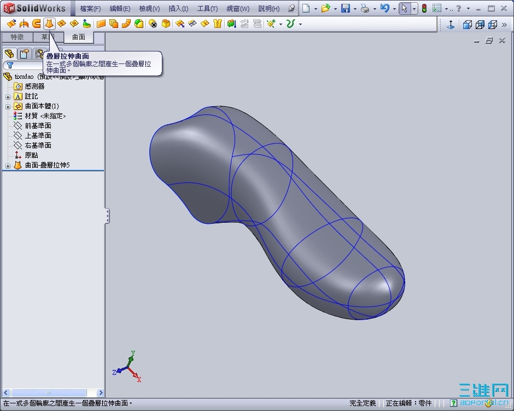The width and height of the screenshot is (514, 411).
Task: Select the Untrim Surface tool
Action: coord(205,24)
